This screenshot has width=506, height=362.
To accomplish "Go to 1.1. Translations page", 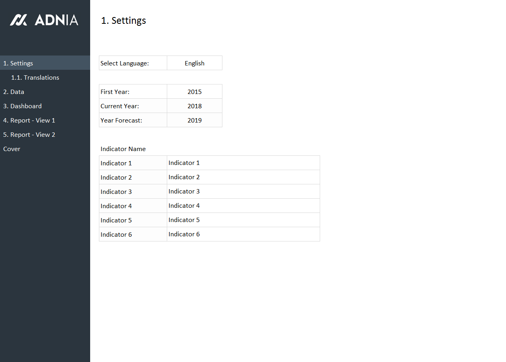I will (35, 77).
